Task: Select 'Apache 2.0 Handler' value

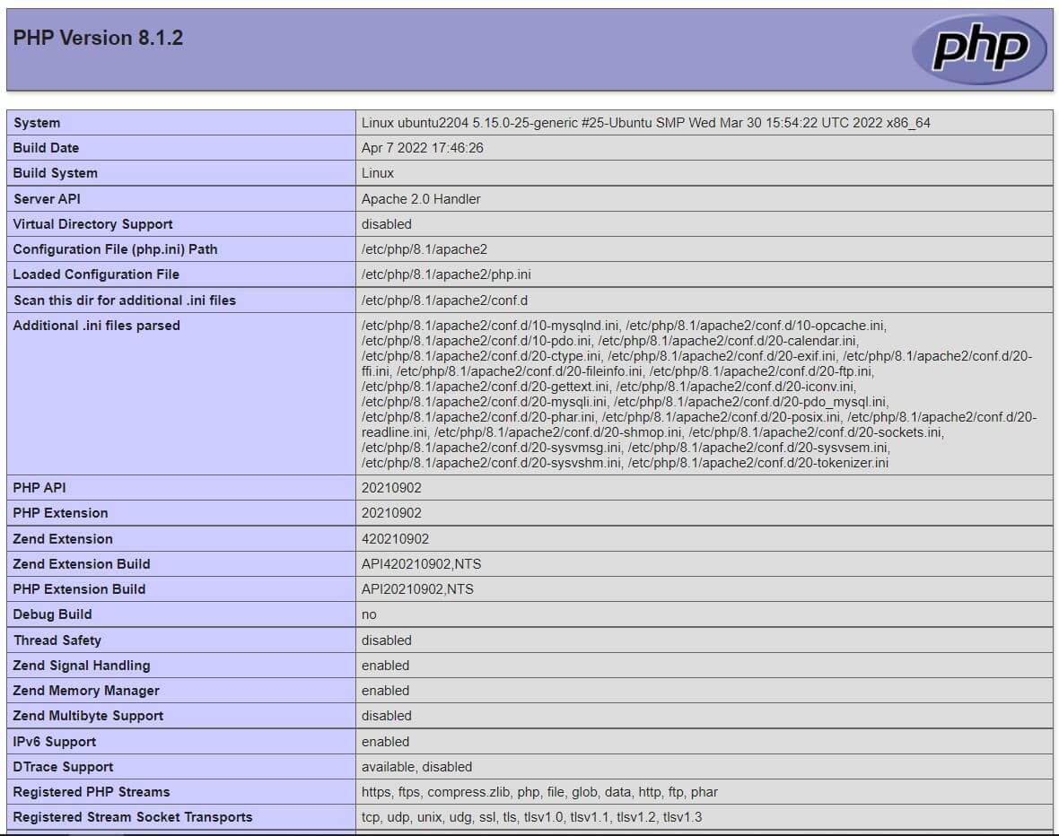Action: pyautogui.click(x=421, y=198)
